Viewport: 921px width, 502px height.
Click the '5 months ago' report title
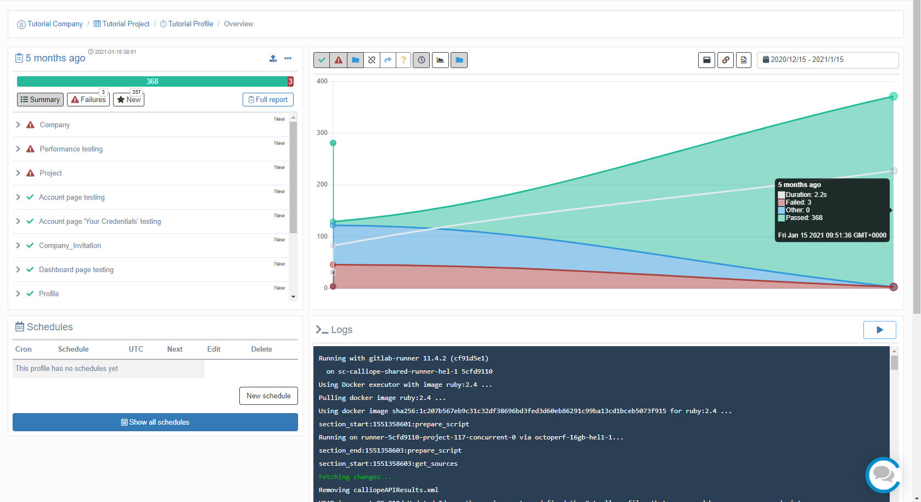point(55,58)
